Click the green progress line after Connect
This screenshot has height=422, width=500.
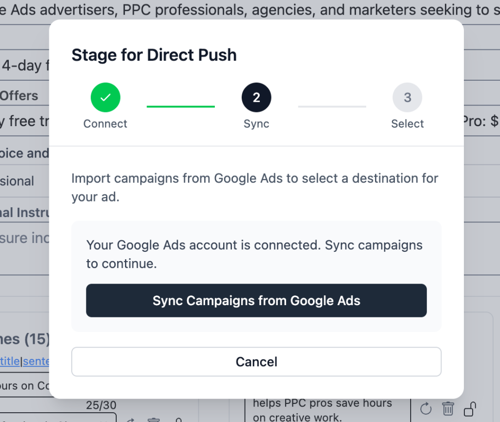click(x=181, y=106)
